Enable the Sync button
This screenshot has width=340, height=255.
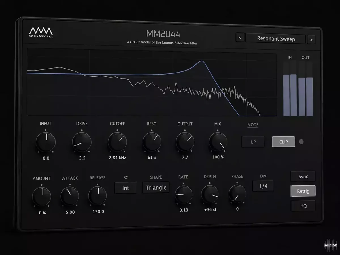point(303,177)
